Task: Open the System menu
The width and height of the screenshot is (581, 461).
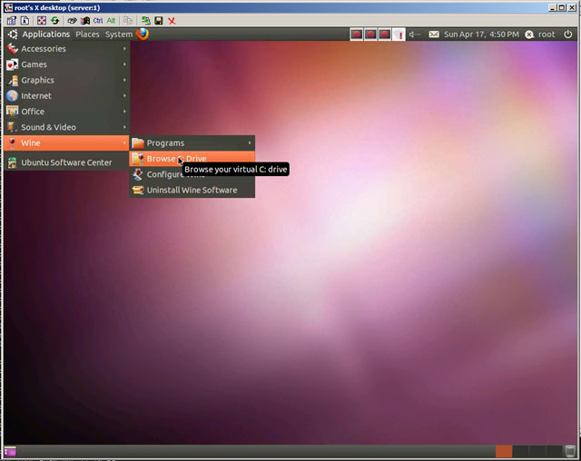Action: click(x=119, y=34)
